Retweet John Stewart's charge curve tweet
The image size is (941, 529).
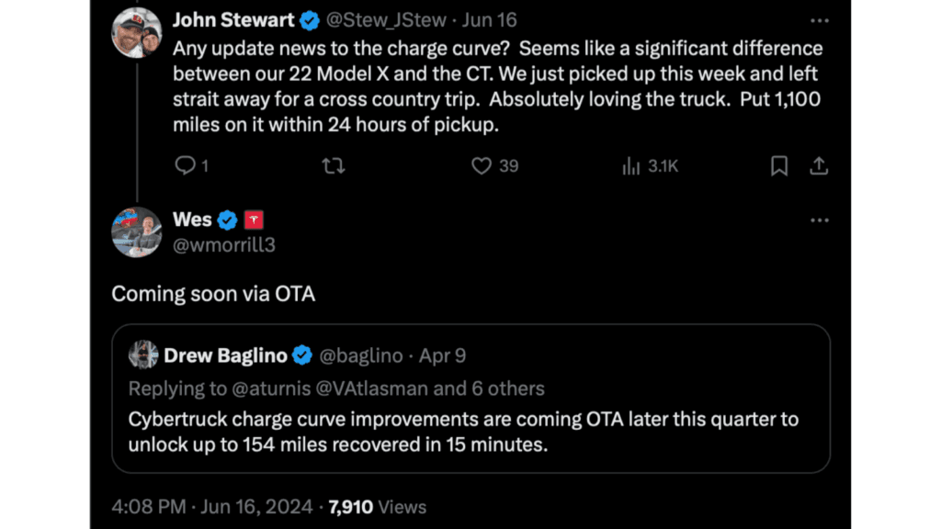point(334,165)
